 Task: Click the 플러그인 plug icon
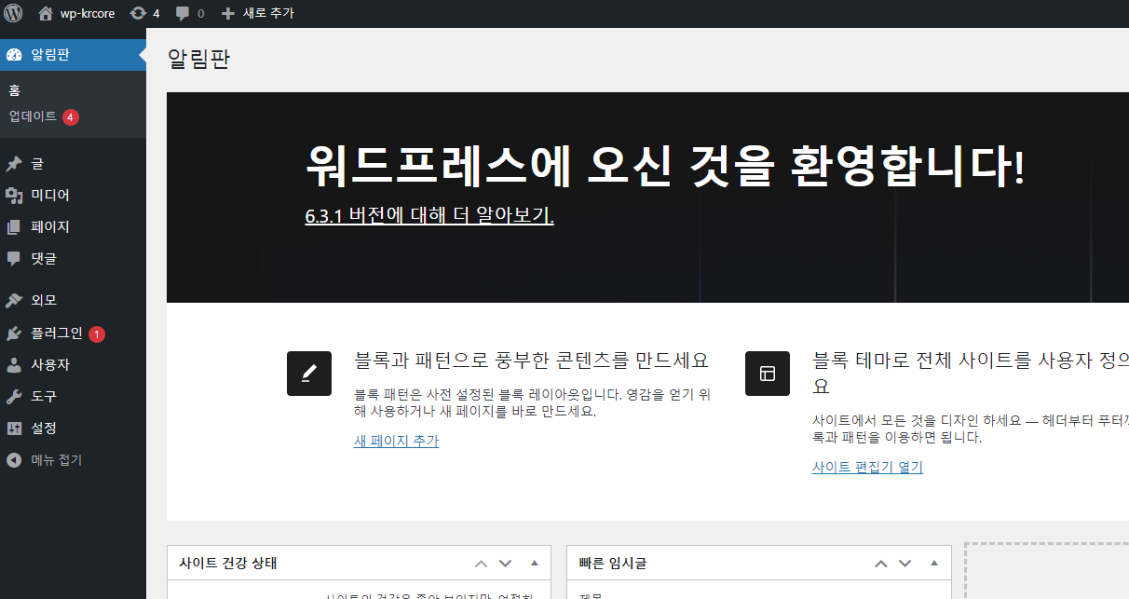14,334
